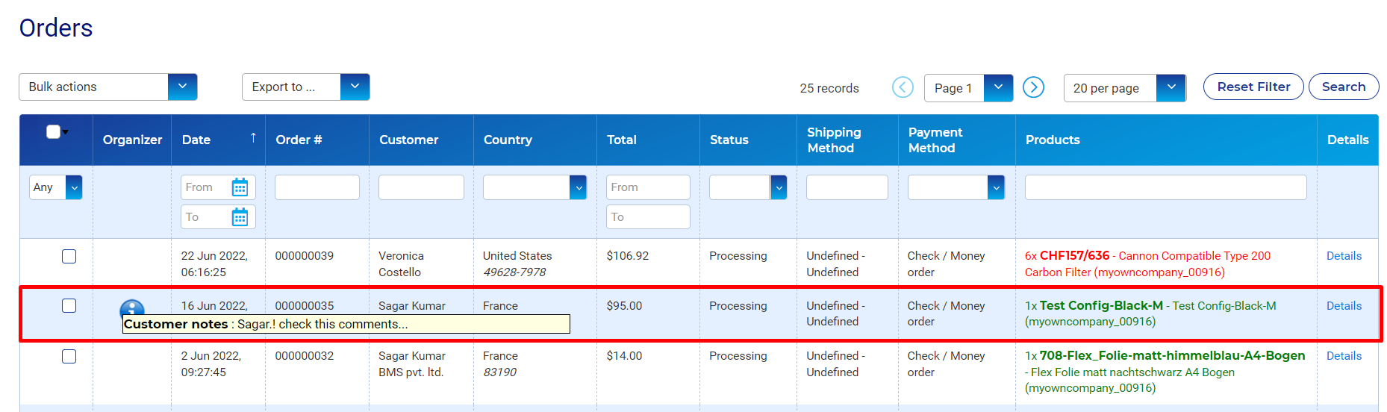Go to previous page arrow icon
This screenshot has height=412, width=1387.
[903, 87]
